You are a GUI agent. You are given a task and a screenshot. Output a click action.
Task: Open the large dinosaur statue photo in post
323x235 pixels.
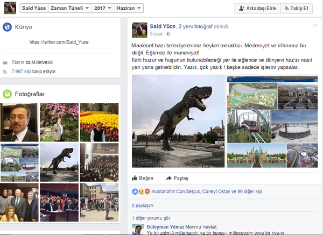pos(178,121)
